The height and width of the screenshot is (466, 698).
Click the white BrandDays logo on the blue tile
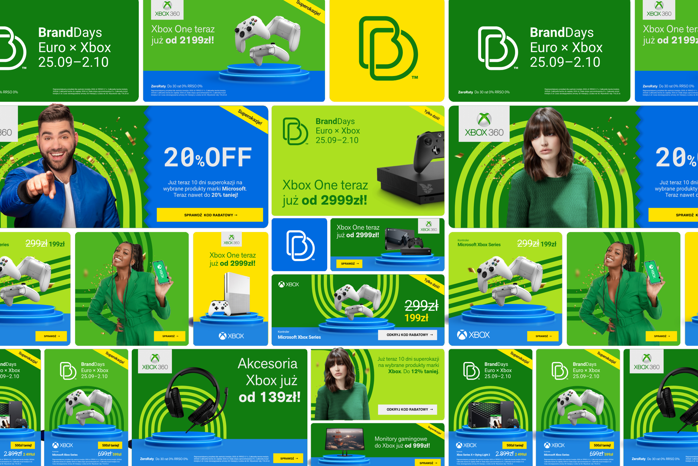point(301,245)
